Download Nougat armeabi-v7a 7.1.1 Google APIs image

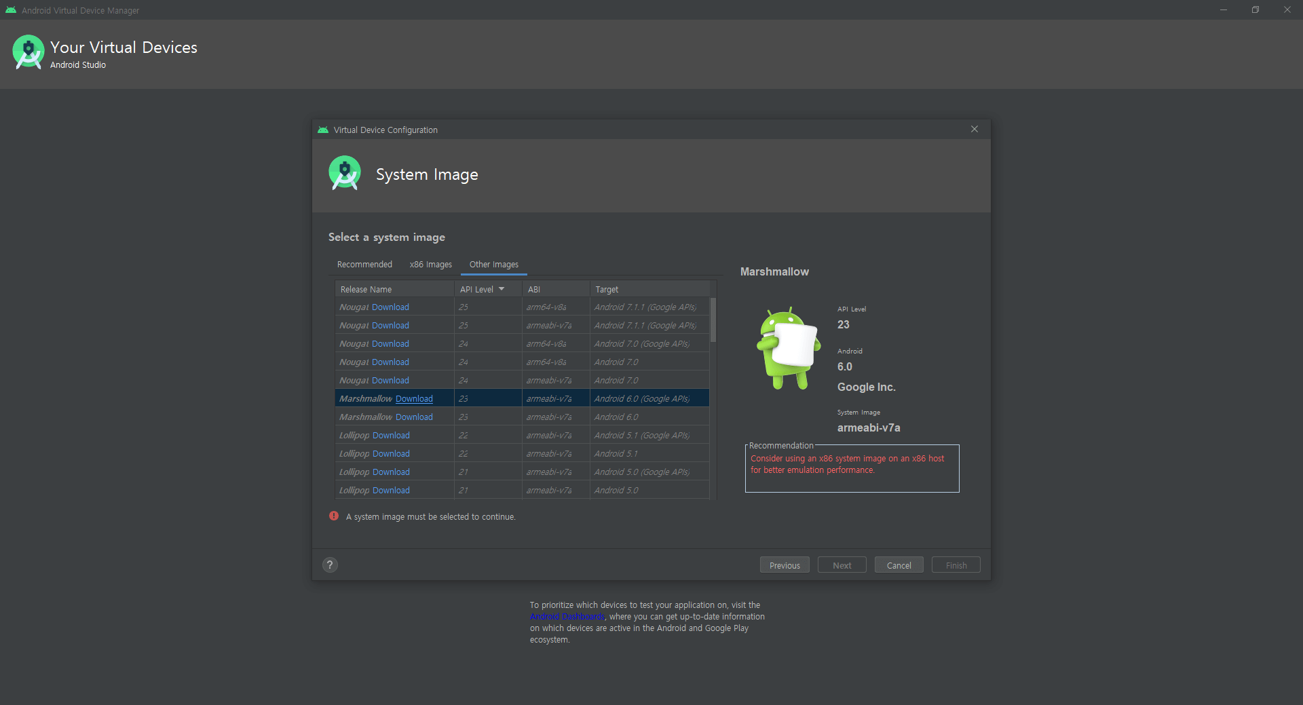[x=390, y=326]
